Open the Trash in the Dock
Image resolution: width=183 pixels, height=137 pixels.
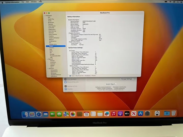click(174, 113)
